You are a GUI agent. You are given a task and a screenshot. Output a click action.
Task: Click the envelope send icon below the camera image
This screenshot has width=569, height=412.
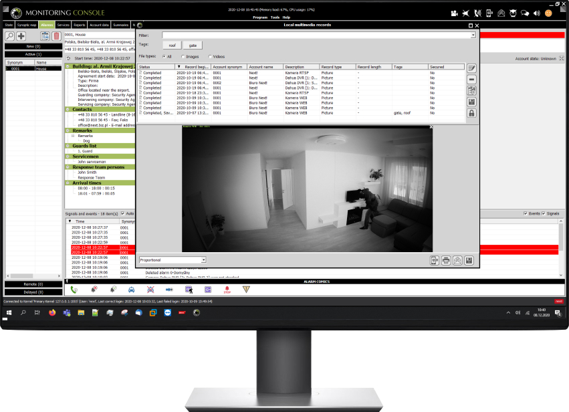[457, 260]
